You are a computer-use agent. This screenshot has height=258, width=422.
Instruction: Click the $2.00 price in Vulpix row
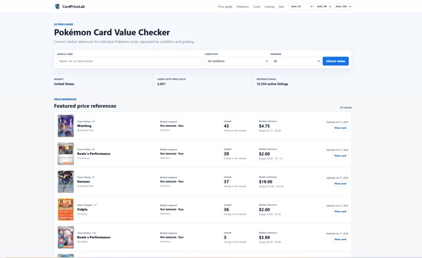264,209
